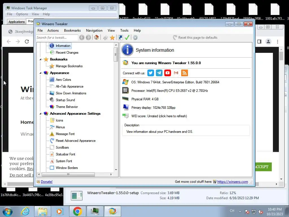This screenshot has height=217, width=289.
Task: Open the Help menu in Winaero Tweaker
Action: (x=137, y=31)
